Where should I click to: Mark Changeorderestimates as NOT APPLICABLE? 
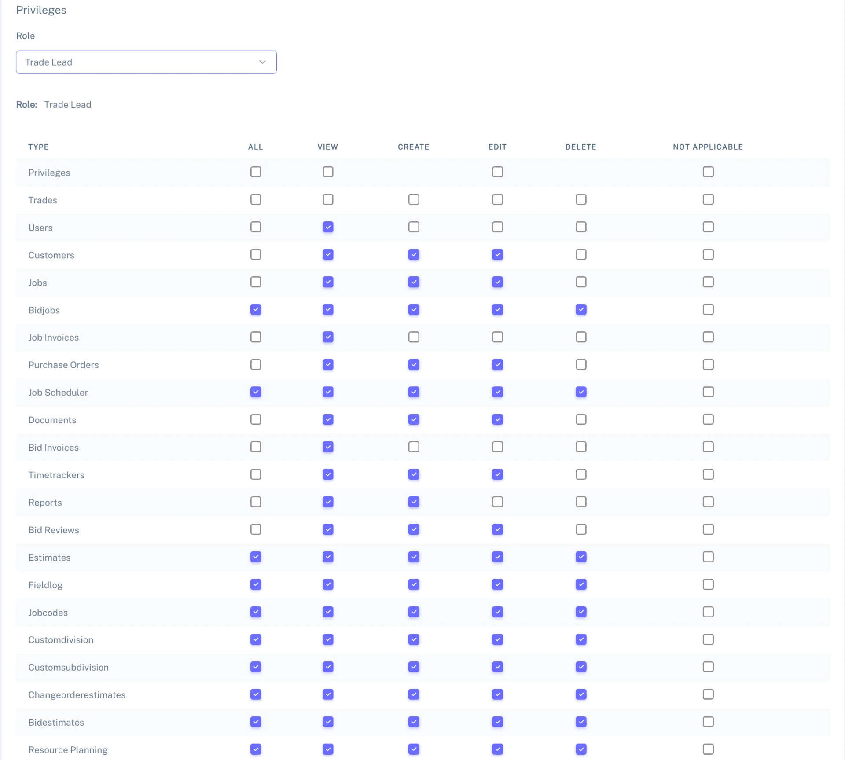pyautogui.click(x=708, y=694)
